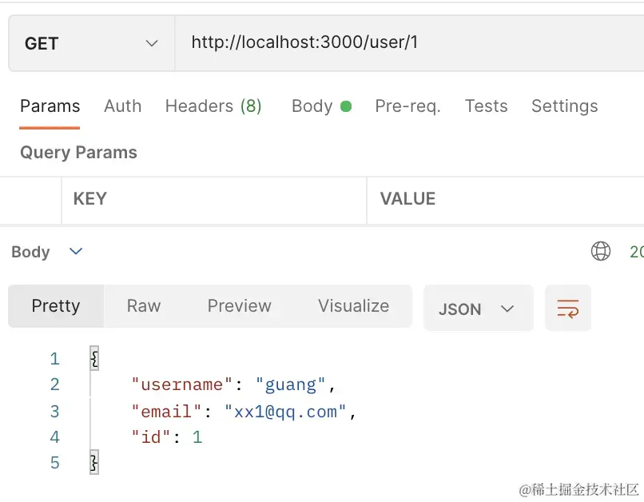The width and height of the screenshot is (644, 502).
Task: Show the Preview response view
Action: [x=239, y=306]
